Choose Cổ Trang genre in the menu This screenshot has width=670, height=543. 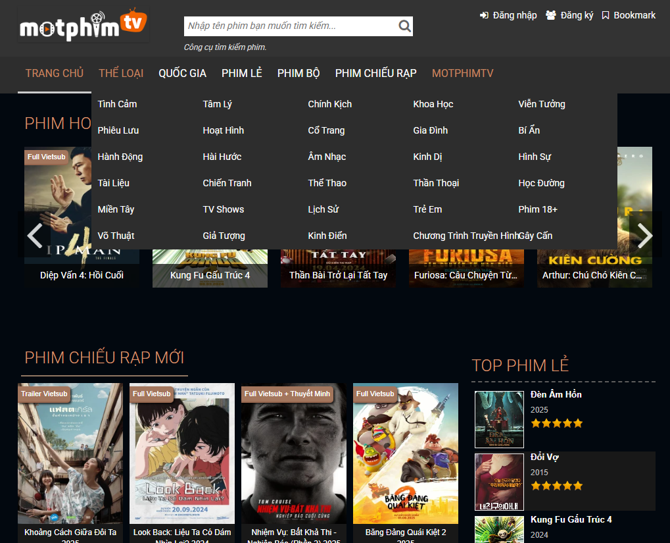coord(326,130)
